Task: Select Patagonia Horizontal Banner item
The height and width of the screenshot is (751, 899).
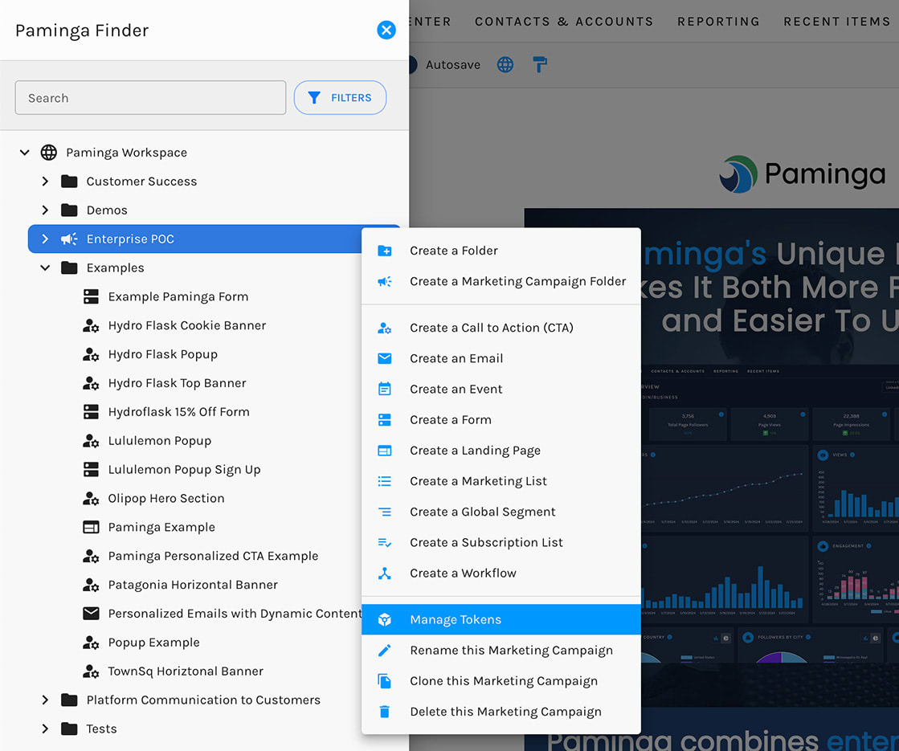Action: [193, 584]
